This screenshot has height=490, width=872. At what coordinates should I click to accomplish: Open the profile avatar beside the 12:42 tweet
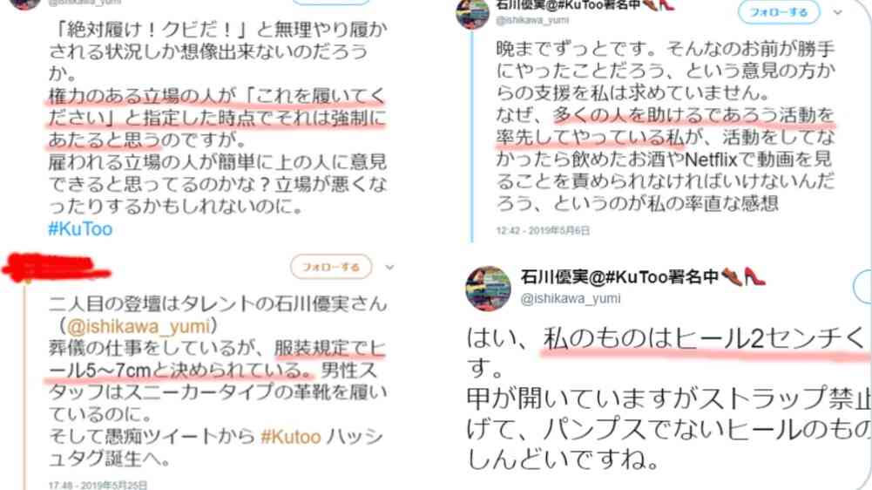[472, 13]
